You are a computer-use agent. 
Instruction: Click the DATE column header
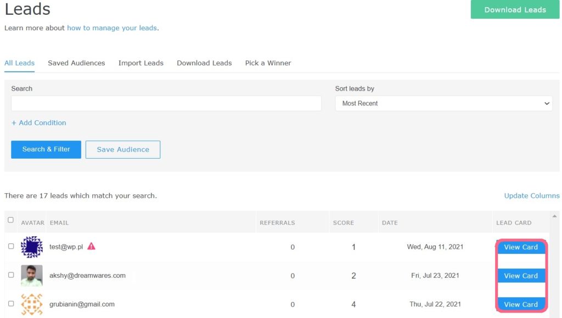click(390, 222)
